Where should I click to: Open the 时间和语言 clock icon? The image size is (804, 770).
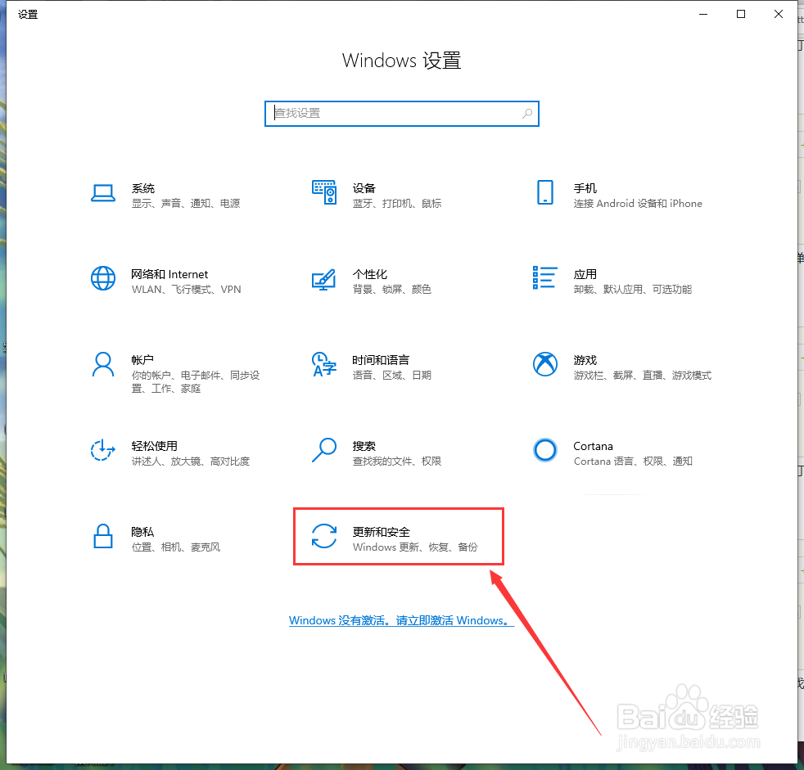(x=324, y=364)
